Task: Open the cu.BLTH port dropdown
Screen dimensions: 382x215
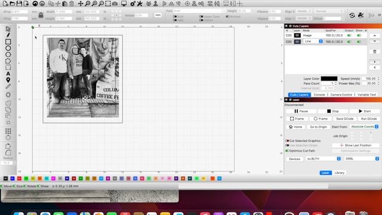Action: tap(323, 159)
